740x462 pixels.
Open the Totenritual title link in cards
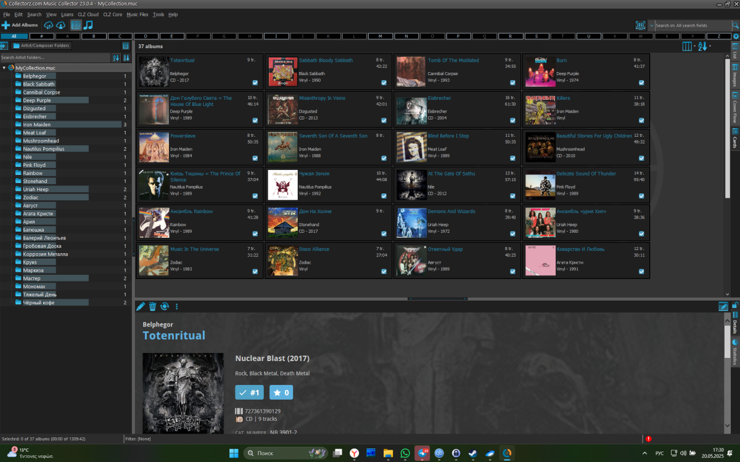click(183, 60)
